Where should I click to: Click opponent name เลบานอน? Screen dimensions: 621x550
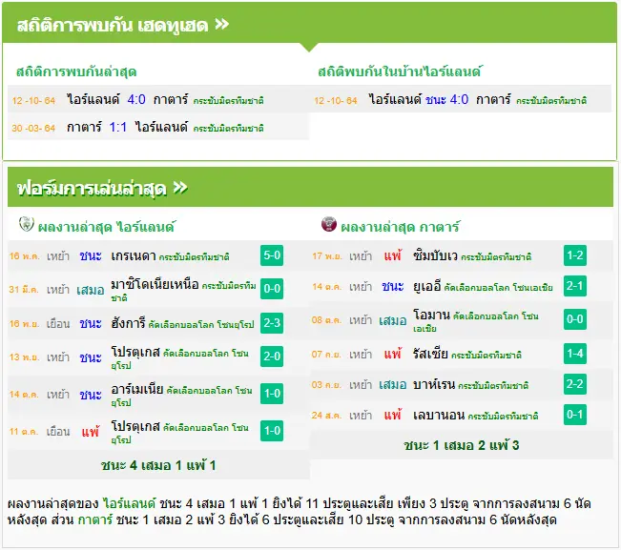pos(439,415)
